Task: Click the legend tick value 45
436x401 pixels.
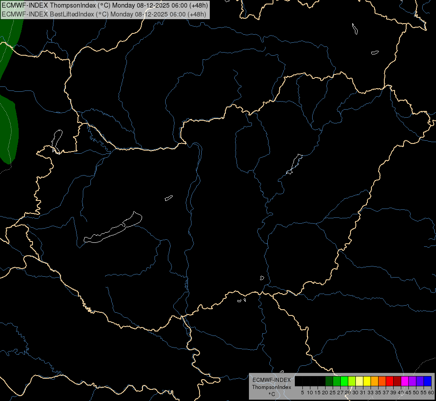Action: [408, 393]
